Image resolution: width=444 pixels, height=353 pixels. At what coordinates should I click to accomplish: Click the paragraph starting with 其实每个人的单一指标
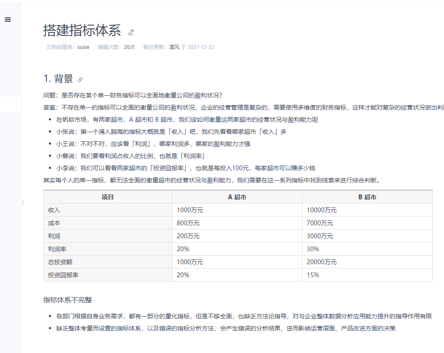(212, 181)
